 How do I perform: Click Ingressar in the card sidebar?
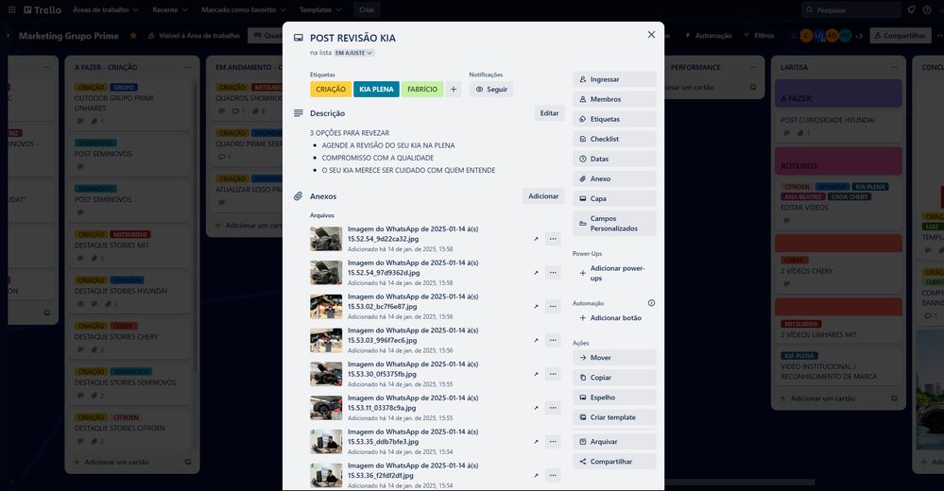pyautogui.click(x=614, y=79)
